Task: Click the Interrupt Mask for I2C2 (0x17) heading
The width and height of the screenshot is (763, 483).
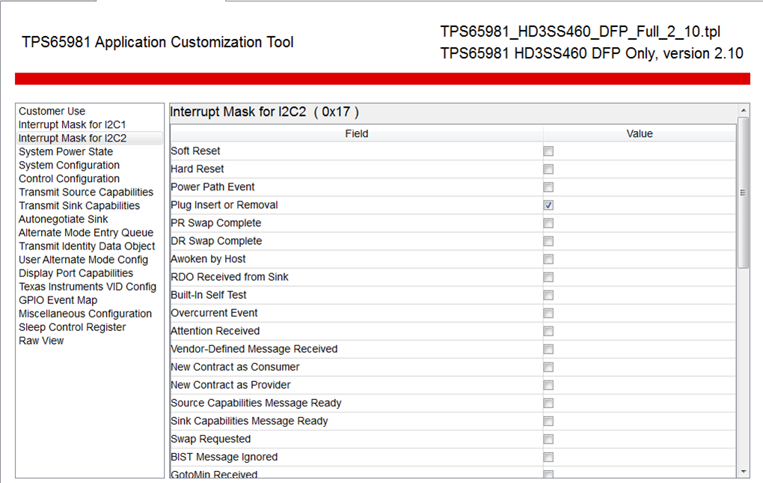Action: 265,112
